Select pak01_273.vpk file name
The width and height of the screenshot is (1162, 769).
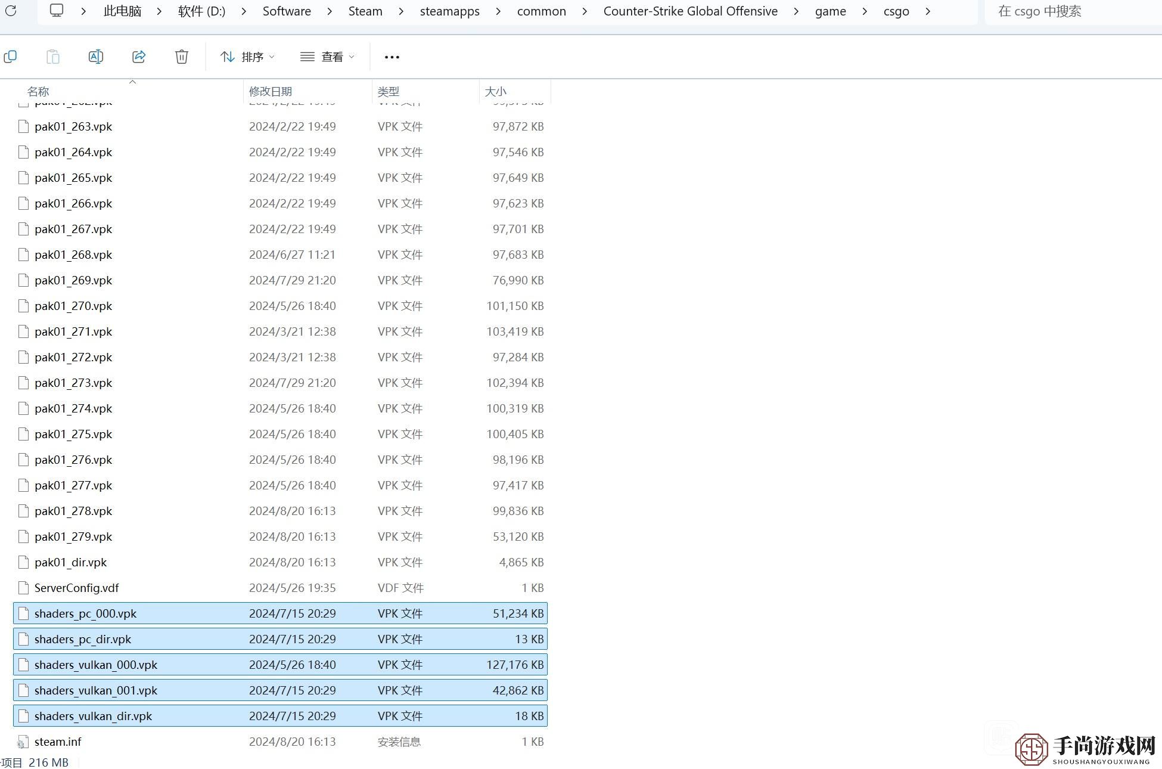[x=73, y=383]
